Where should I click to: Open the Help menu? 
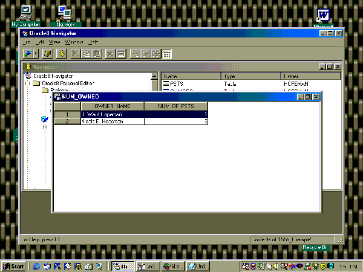[x=93, y=42]
